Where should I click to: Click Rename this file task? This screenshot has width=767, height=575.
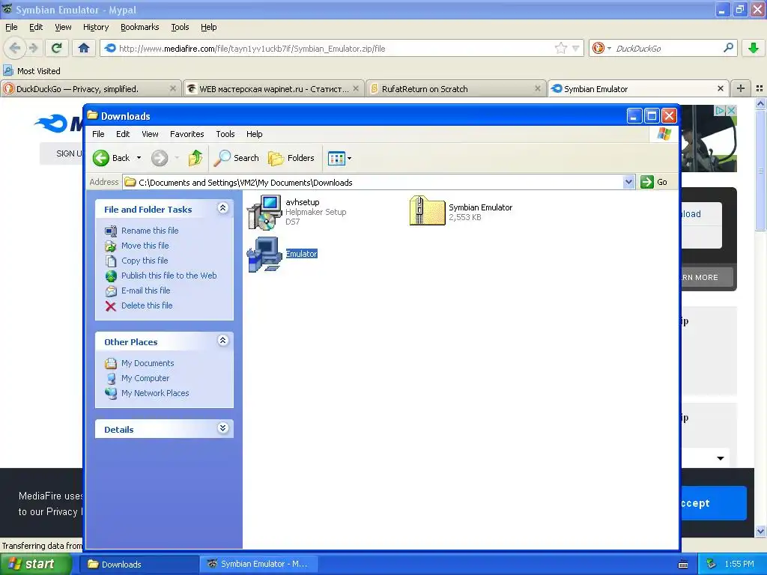tap(150, 231)
